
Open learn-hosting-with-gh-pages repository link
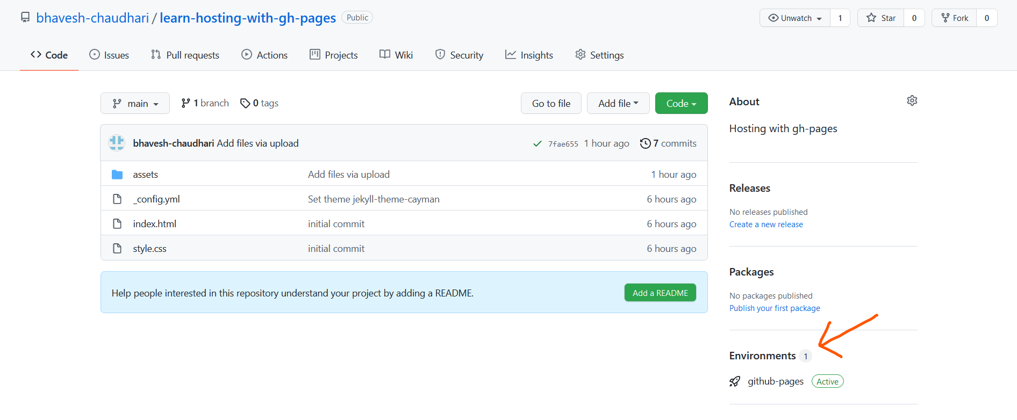248,18
